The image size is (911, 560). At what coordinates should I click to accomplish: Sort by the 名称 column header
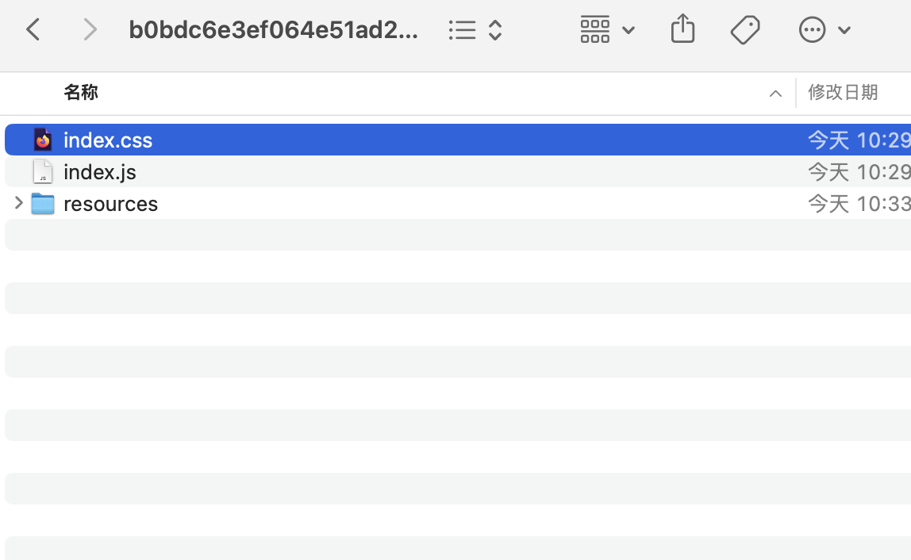click(x=81, y=92)
